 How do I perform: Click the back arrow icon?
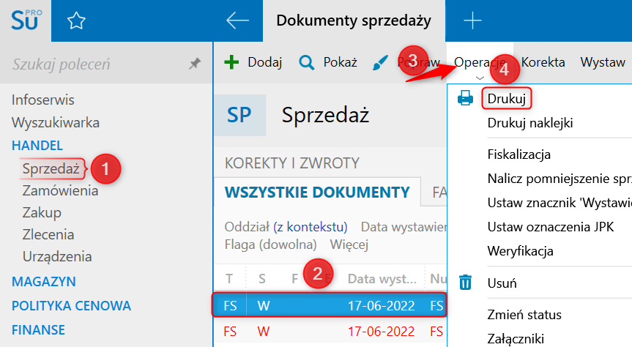(x=237, y=20)
